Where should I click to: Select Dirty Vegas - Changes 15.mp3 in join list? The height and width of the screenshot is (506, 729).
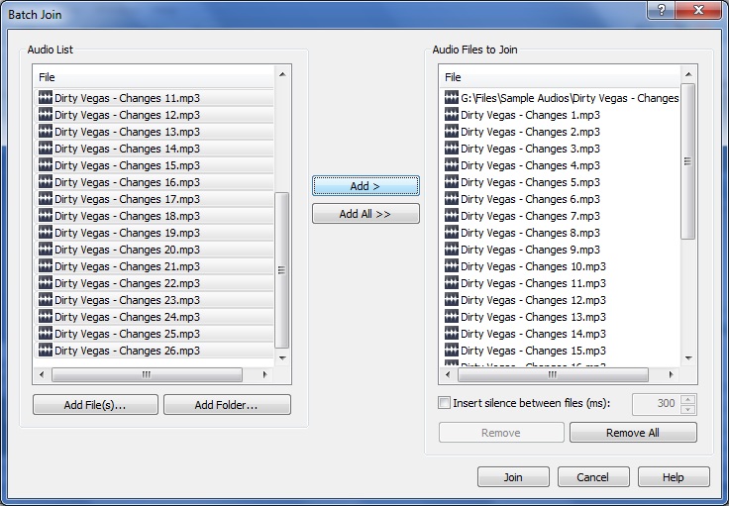coord(560,351)
